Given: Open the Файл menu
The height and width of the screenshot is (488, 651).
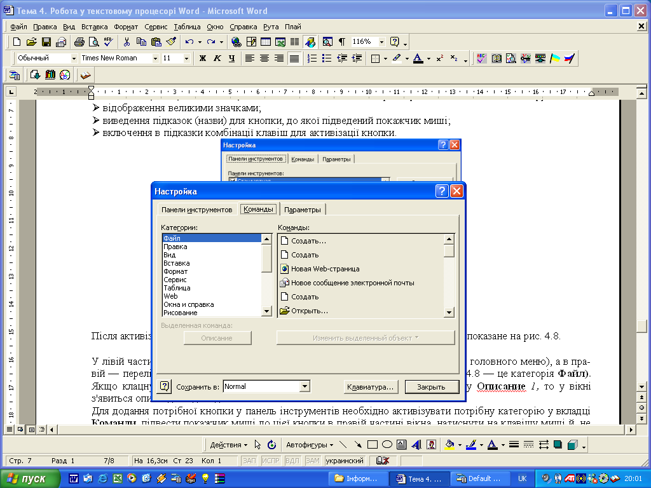Looking at the screenshot, I should pyautogui.click(x=18, y=27).
